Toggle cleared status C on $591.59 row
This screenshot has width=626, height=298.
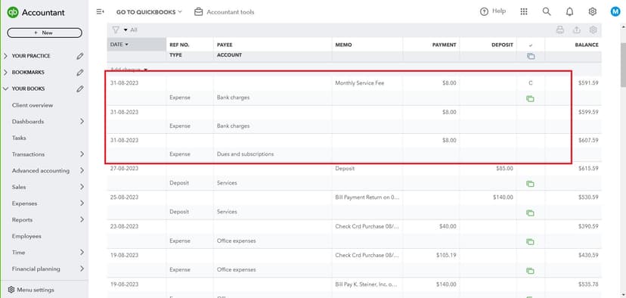coord(530,83)
